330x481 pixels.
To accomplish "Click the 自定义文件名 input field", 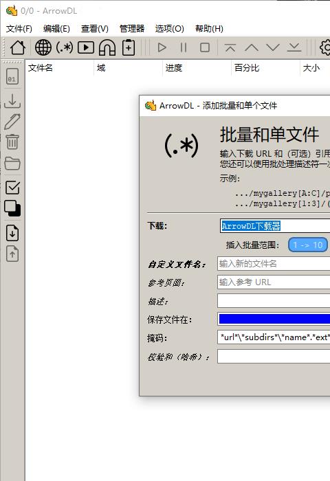I will (x=274, y=264).
